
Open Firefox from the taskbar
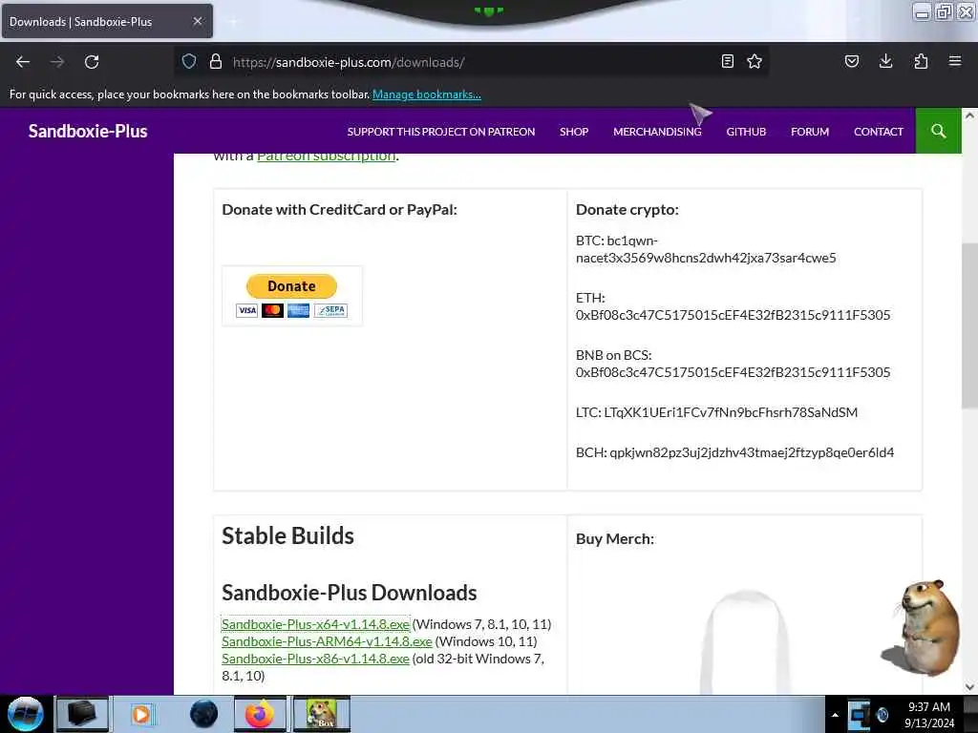click(260, 714)
